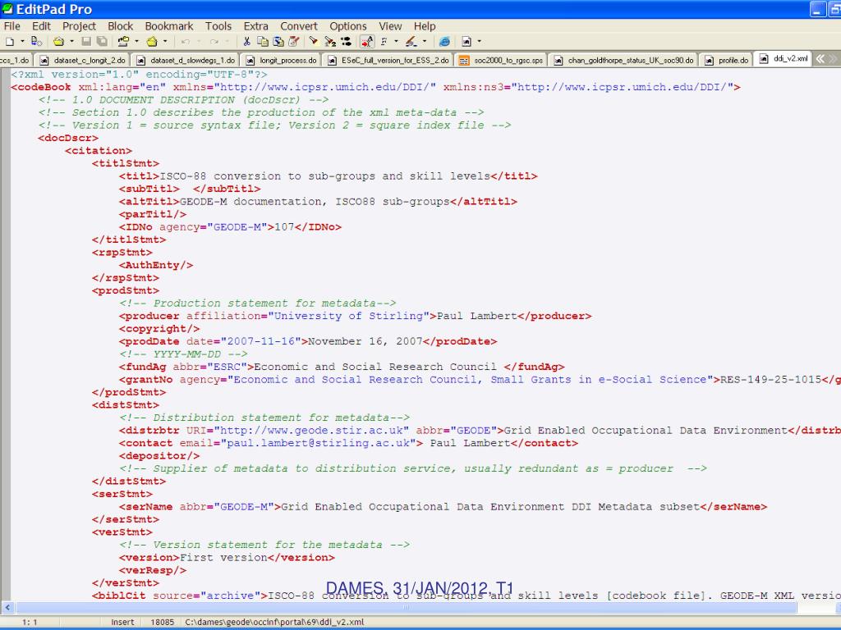Screen dimensions: 841x630
Task: Click the Insert mode status bar indicator
Action: [x=122, y=622]
